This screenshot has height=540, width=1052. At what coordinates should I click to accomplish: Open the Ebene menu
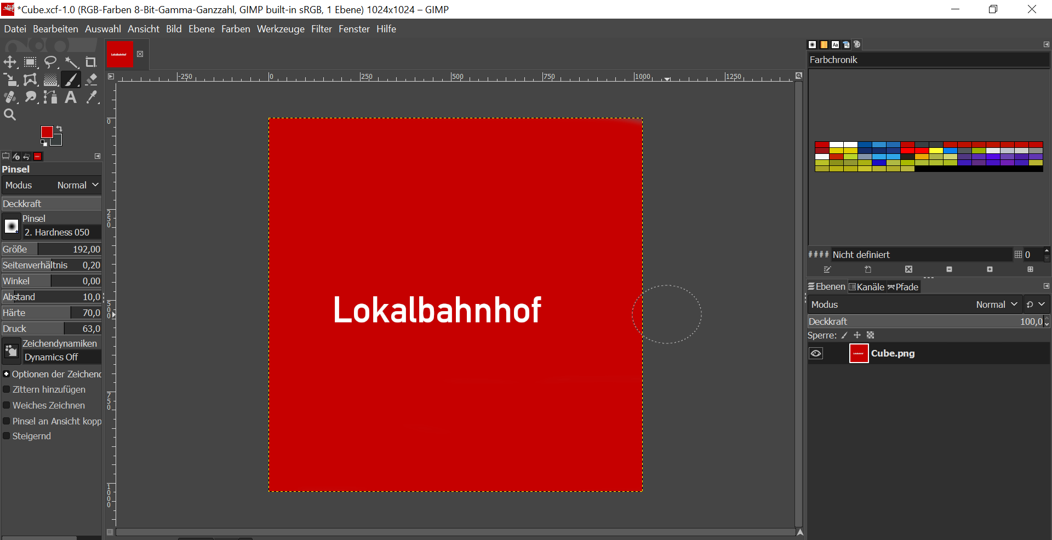point(202,29)
